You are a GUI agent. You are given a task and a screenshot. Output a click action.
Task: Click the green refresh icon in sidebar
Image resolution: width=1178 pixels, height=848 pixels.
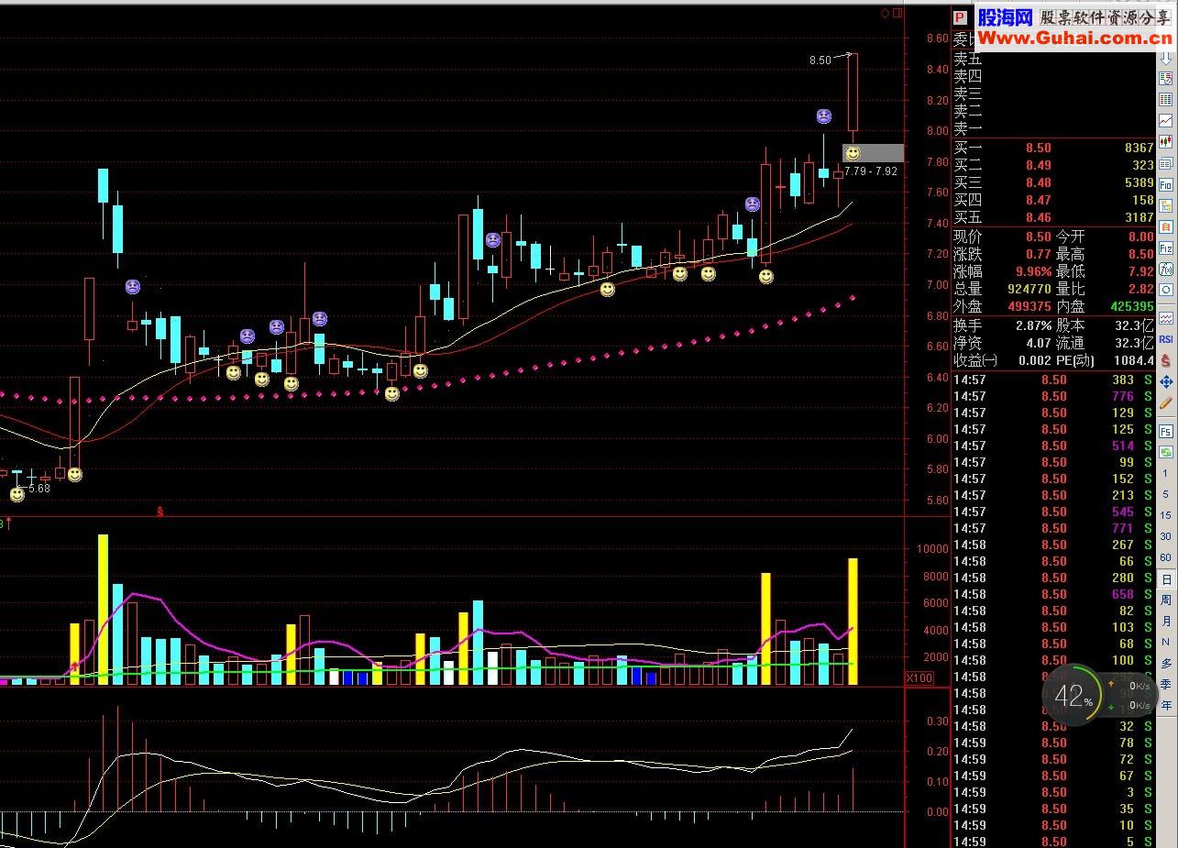click(x=1166, y=452)
